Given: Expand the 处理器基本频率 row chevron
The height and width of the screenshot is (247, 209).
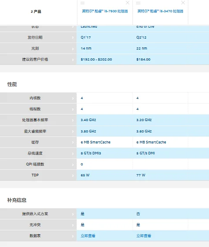Looking at the screenshot, I should pos(73,120).
